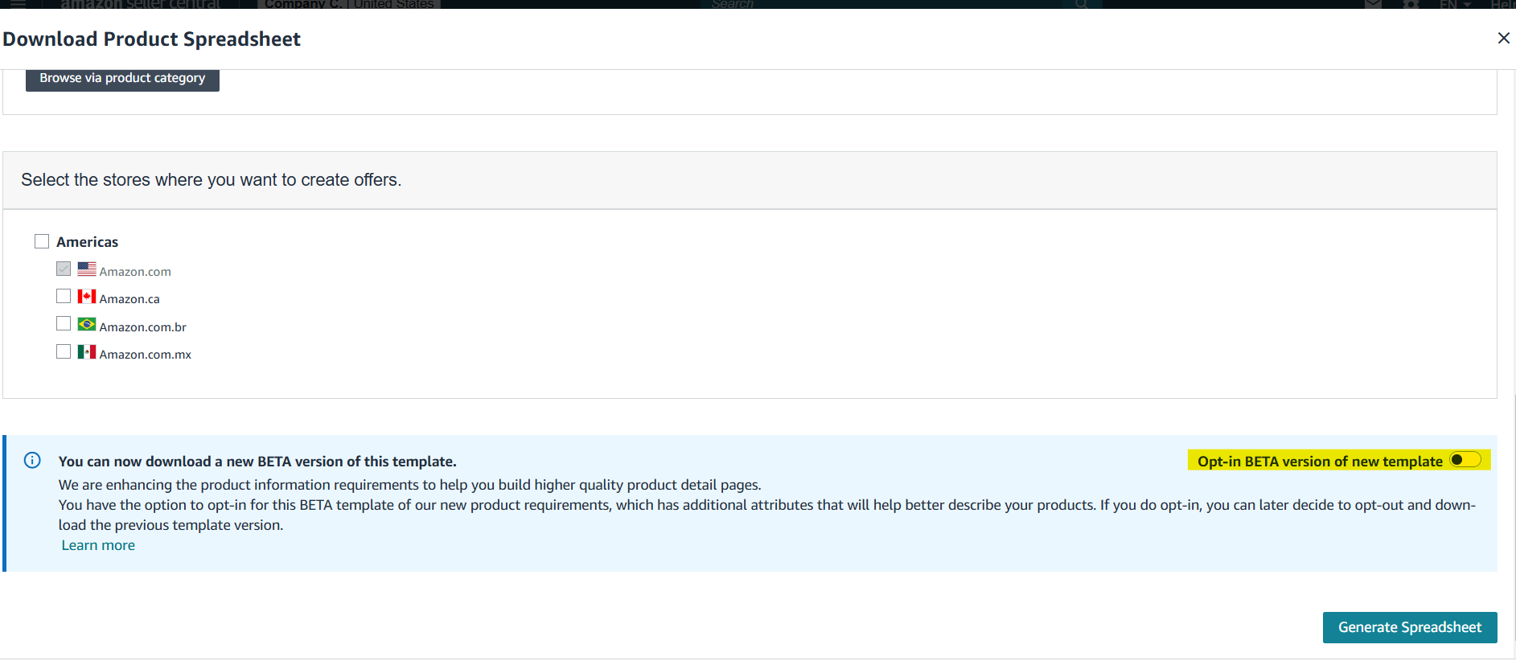Check the Americas checkbox

42,241
